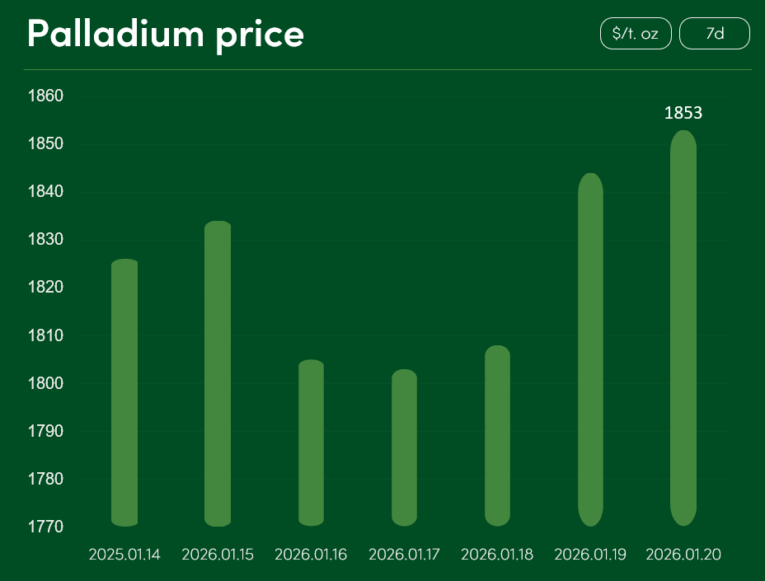Image resolution: width=765 pixels, height=581 pixels.
Task: Click the 2026.01.20 date axis label
Action: point(683,555)
